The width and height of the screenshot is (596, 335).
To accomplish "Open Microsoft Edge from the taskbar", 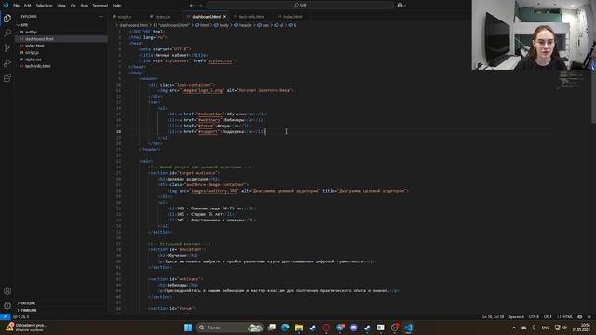I will click(x=285, y=328).
